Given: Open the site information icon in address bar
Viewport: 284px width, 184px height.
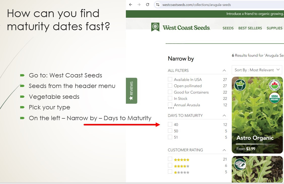Looking at the screenshot, I should tap(158, 5).
